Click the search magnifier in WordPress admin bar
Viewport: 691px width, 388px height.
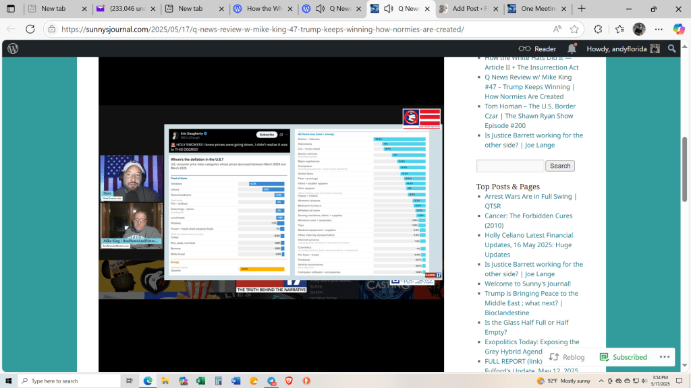[671, 48]
